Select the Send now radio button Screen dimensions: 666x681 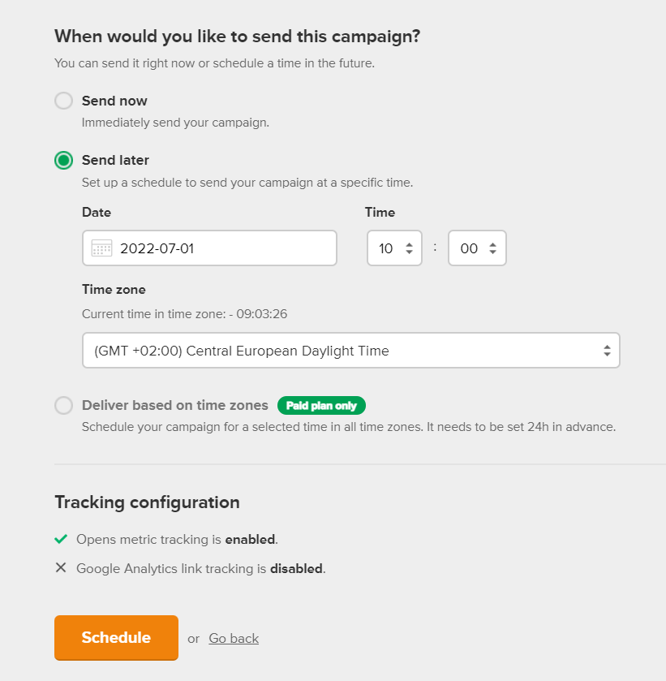(64, 101)
